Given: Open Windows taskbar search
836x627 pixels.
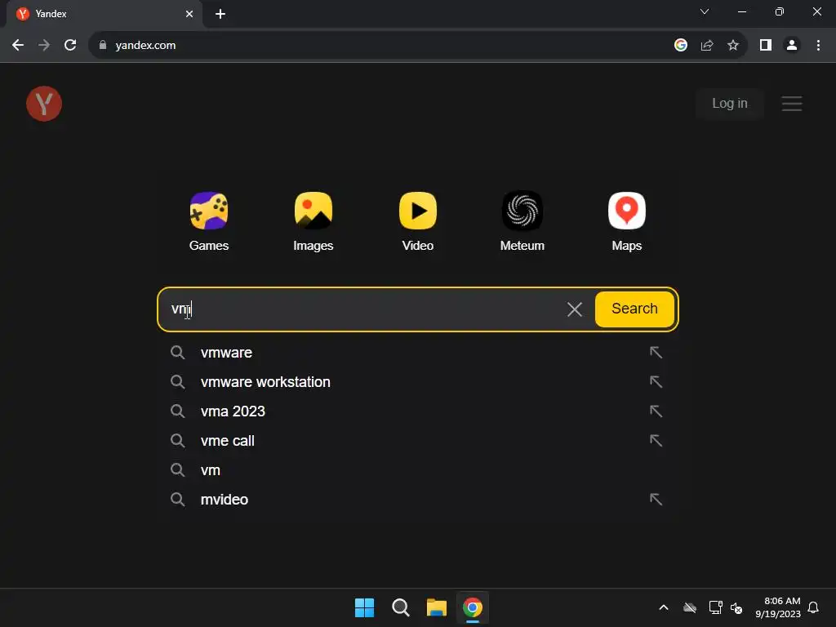Looking at the screenshot, I should tap(400, 607).
